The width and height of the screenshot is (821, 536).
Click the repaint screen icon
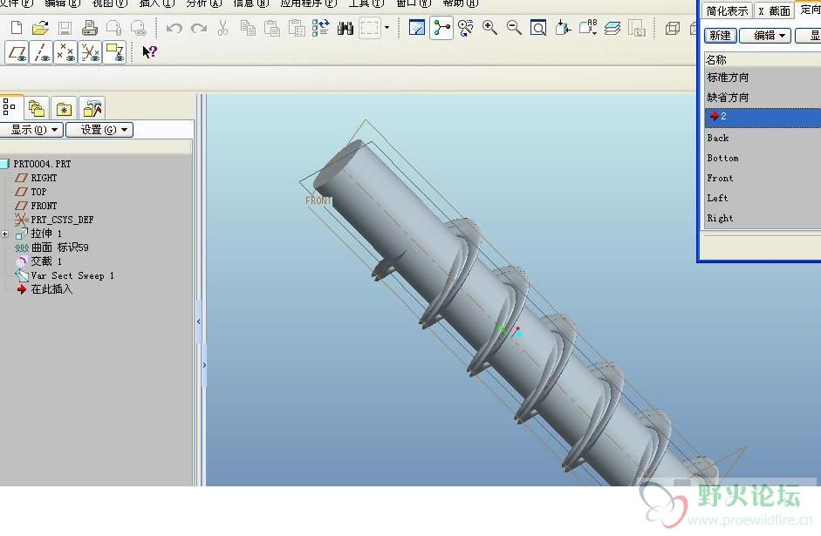point(417,28)
